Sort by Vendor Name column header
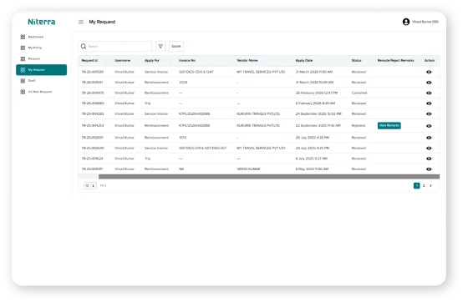The image size is (463, 302). click(x=247, y=60)
